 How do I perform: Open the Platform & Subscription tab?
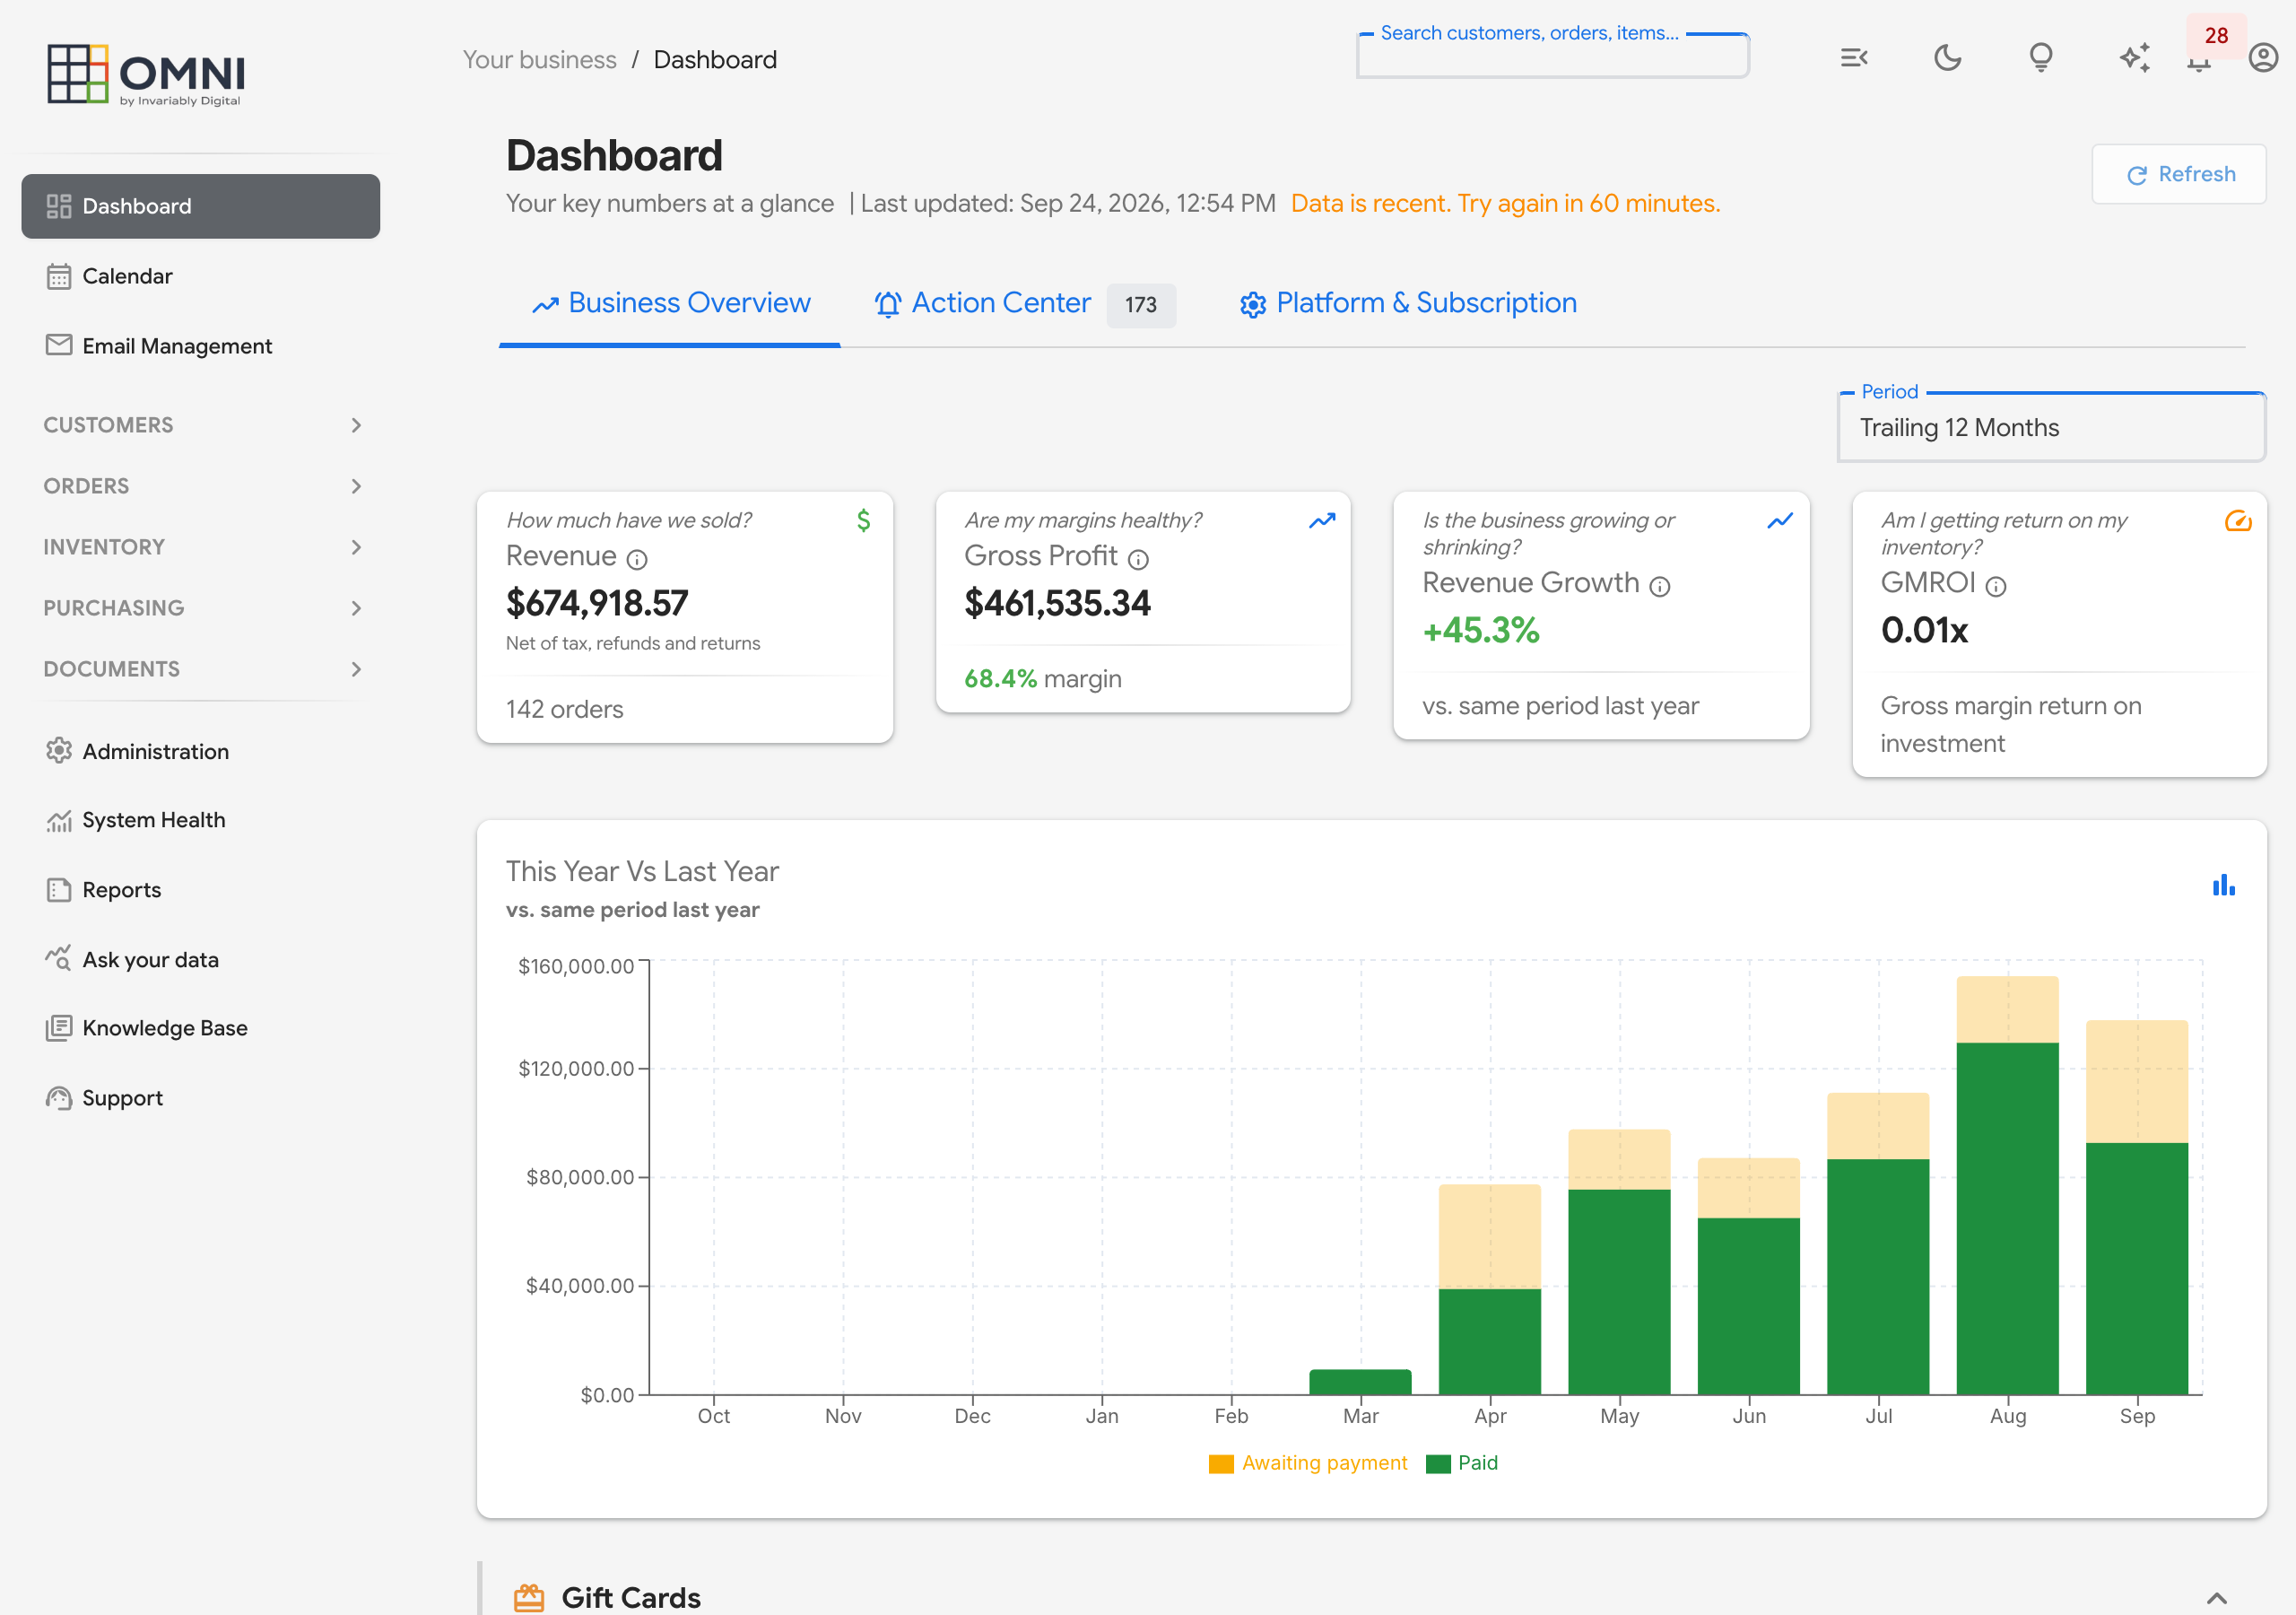coord(1408,303)
